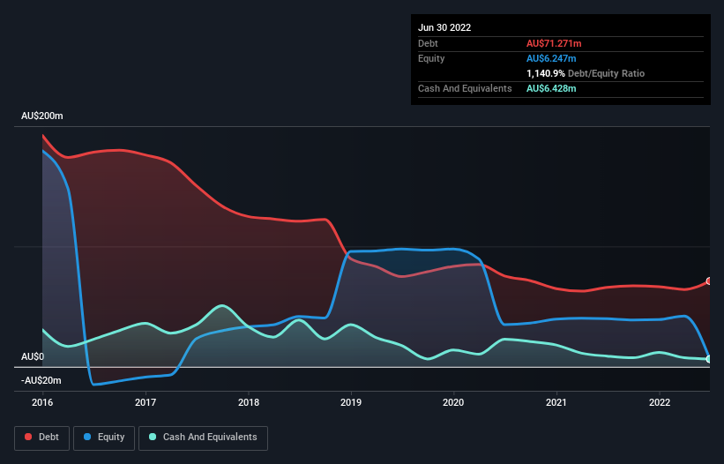Click the 2018 x-axis label
This screenshot has height=464, width=724.
249,402
